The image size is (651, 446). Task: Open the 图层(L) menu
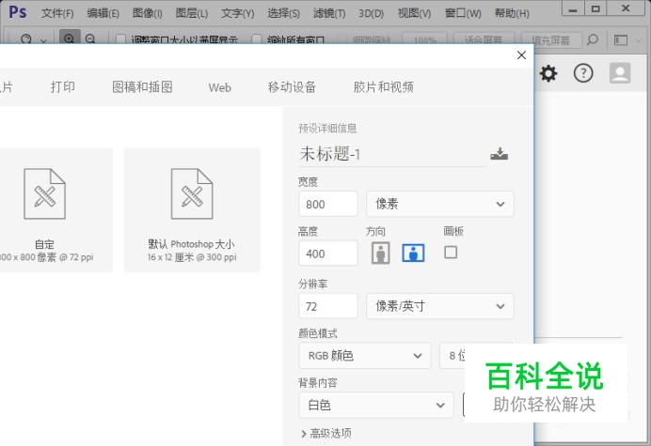pyautogui.click(x=191, y=13)
